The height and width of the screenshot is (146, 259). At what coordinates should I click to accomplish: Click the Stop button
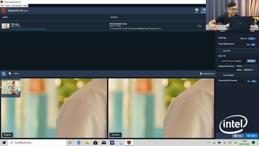[x=238, y=136]
